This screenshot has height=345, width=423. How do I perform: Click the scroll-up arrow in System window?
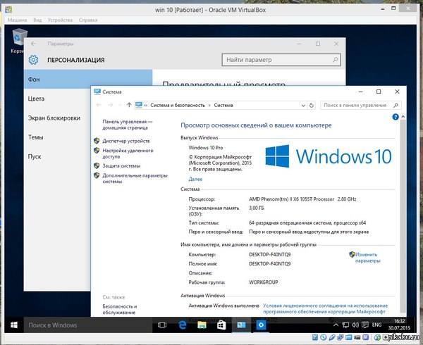[x=403, y=117]
